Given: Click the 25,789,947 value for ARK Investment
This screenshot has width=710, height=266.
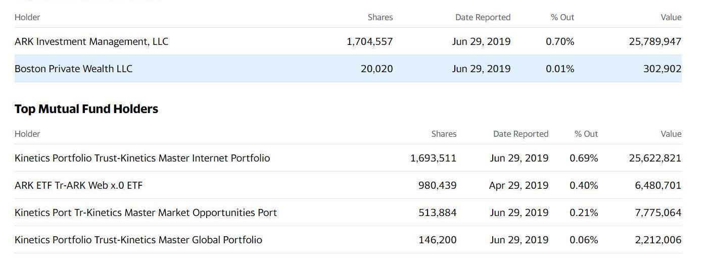Looking at the screenshot, I should click(655, 41).
